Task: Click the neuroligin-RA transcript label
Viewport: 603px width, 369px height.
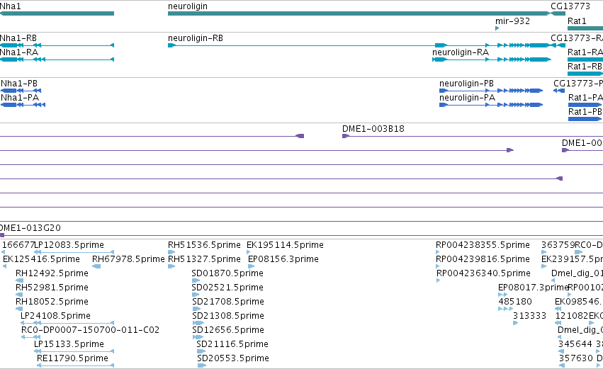Action: [461, 52]
